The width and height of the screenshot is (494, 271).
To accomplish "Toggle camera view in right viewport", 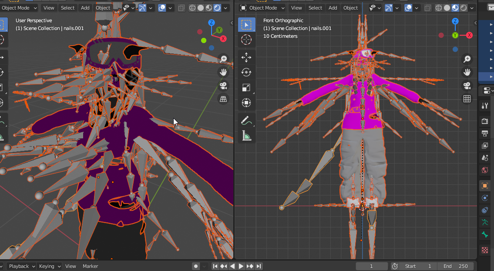I will pyautogui.click(x=467, y=86).
